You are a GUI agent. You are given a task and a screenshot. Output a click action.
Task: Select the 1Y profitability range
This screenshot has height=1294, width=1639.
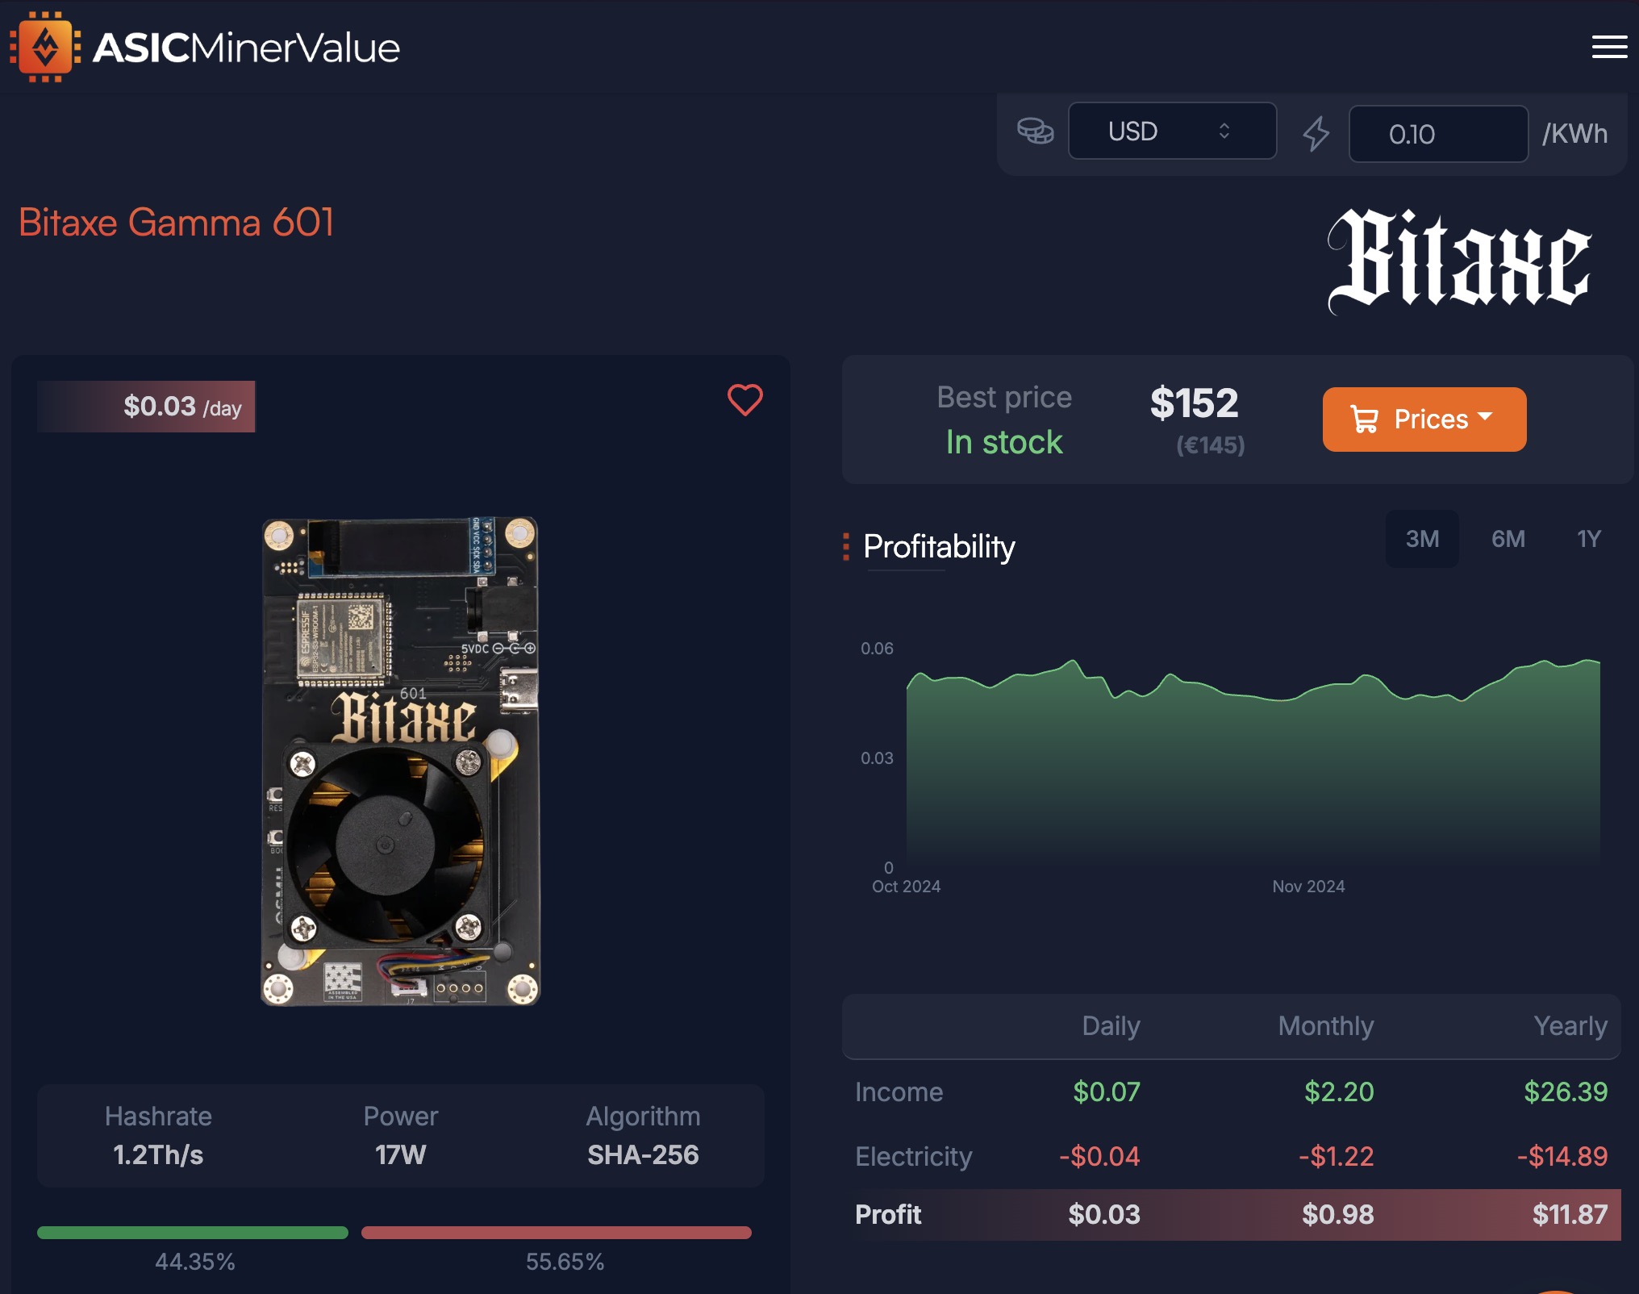pos(1588,539)
